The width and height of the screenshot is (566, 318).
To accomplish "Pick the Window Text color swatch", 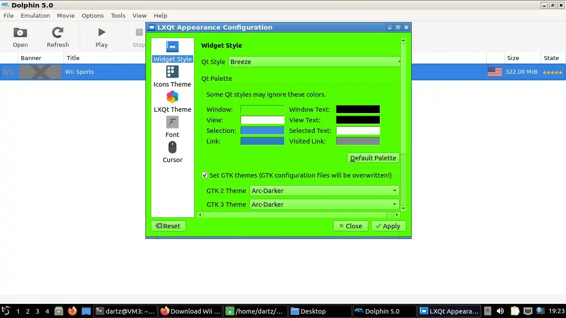I will [358, 110].
